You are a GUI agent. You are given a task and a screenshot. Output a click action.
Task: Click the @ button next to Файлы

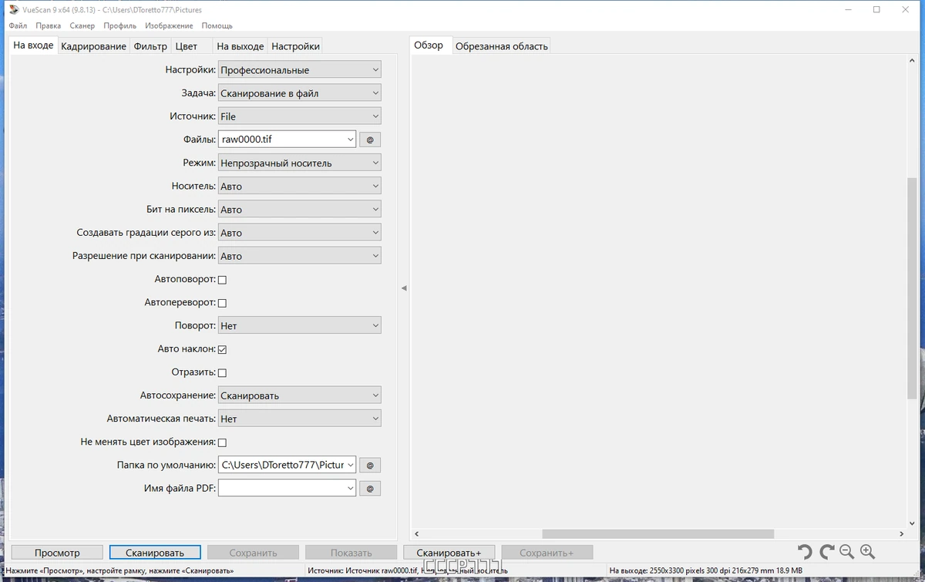370,140
